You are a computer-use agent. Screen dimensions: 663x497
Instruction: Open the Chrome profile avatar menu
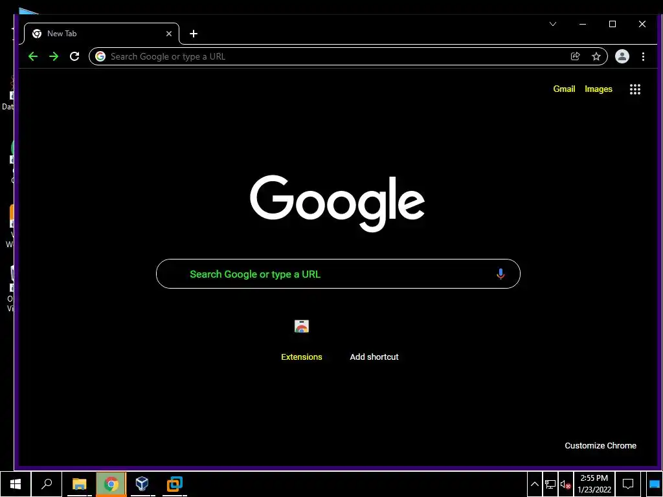[x=622, y=56]
